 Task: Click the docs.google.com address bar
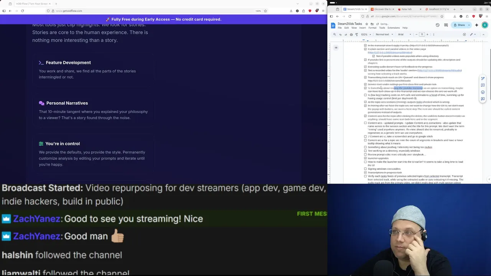403,16
